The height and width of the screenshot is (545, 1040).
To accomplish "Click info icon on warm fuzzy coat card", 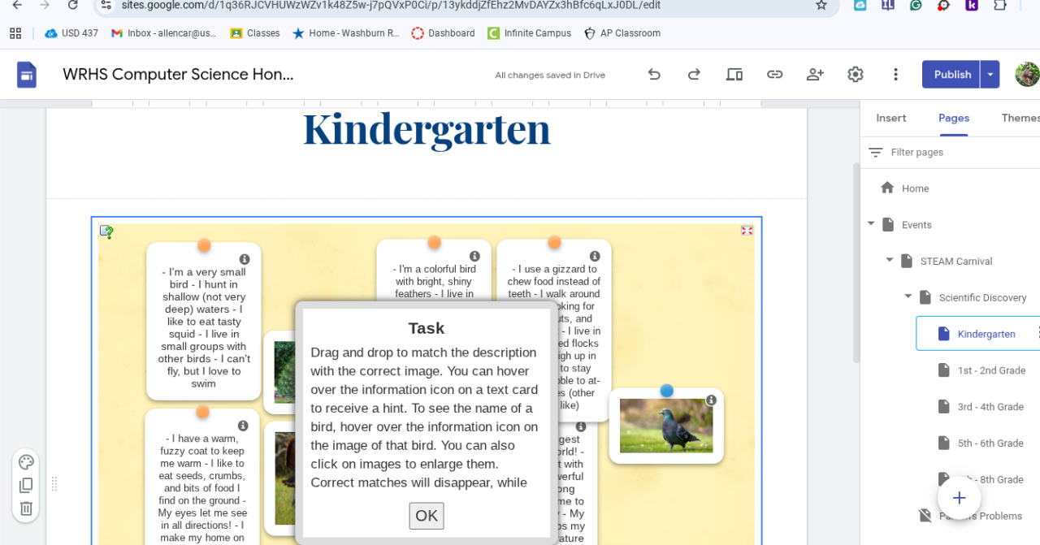I will click(x=243, y=426).
